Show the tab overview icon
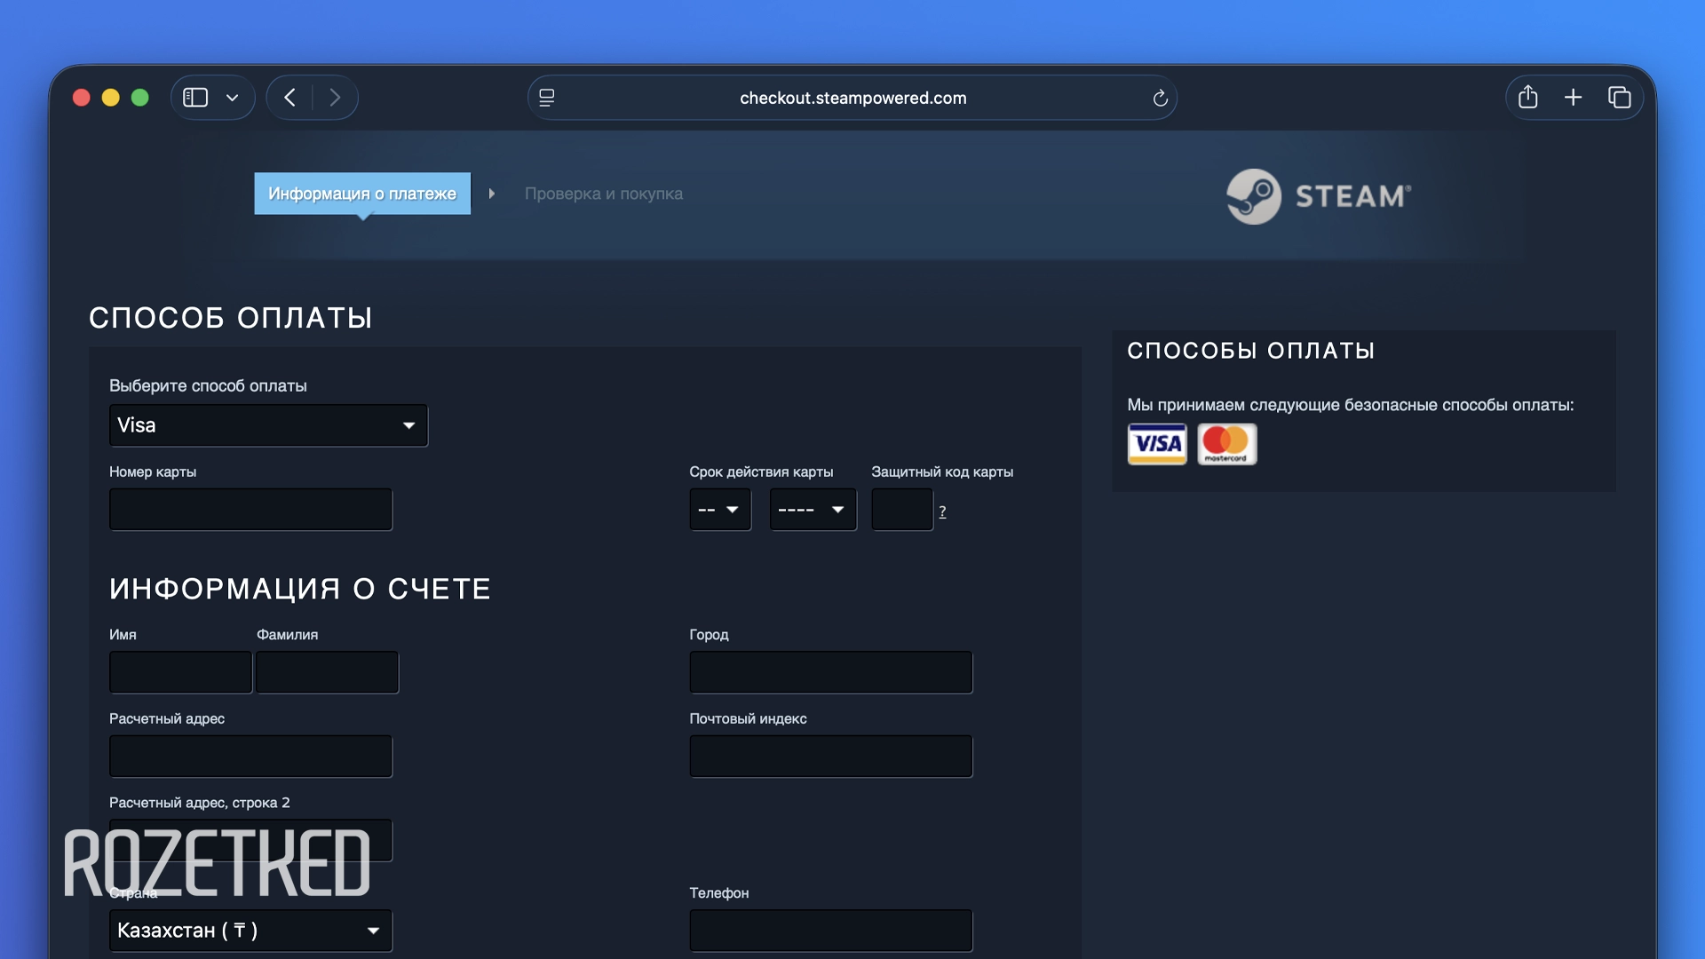Image resolution: width=1705 pixels, height=959 pixels. pos(1619,98)
